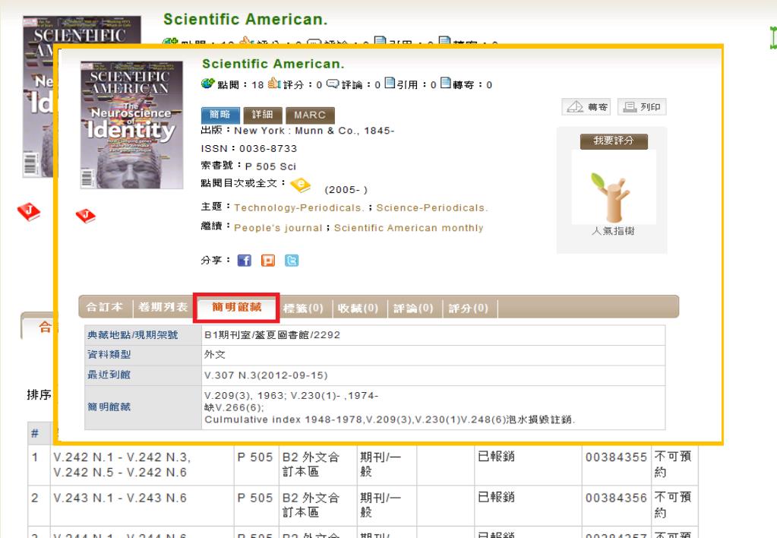
Task: Click call number P 505 Sci
Action: pos(270,166)
